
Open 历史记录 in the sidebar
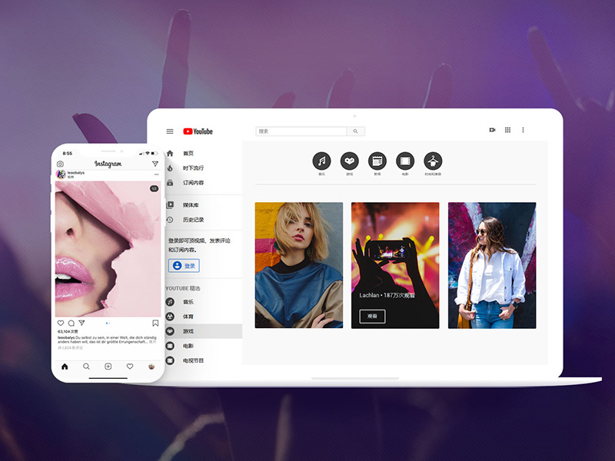(193, 220)
